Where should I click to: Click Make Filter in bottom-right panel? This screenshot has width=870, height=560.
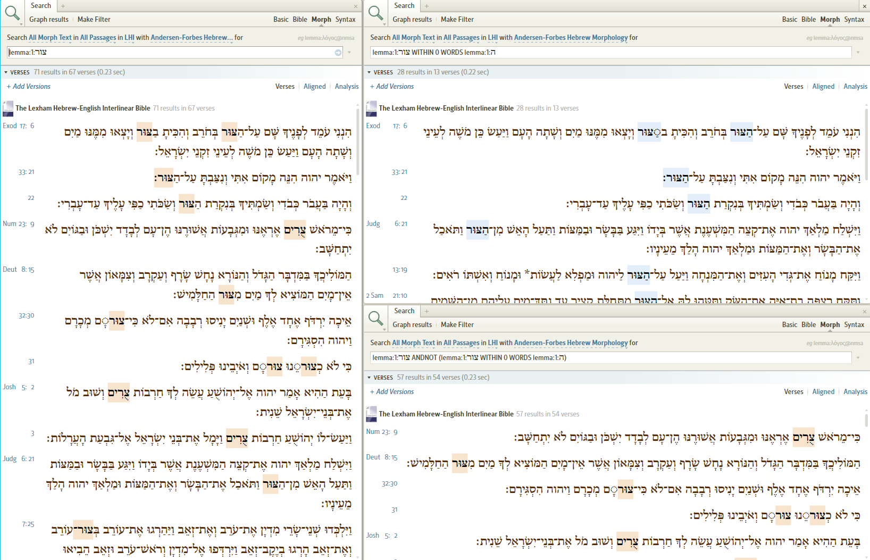pyautogui.click(x=457, y=324)
